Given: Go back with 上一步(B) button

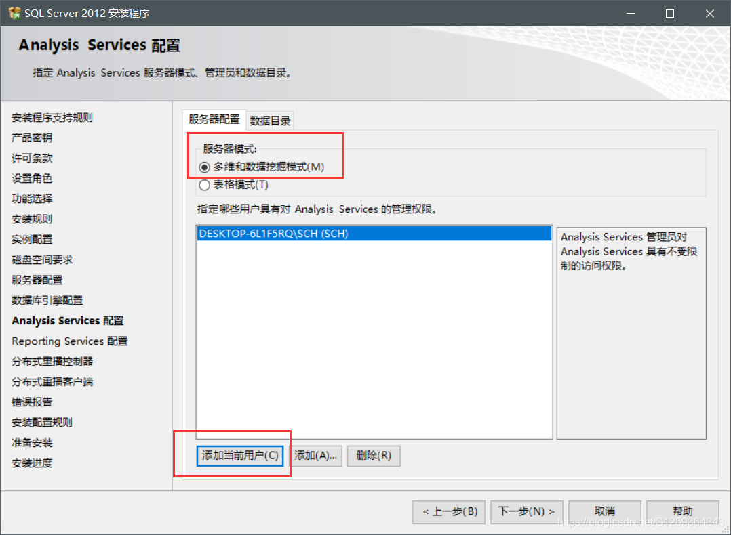Looking at the screenshot, I should 449,512.
